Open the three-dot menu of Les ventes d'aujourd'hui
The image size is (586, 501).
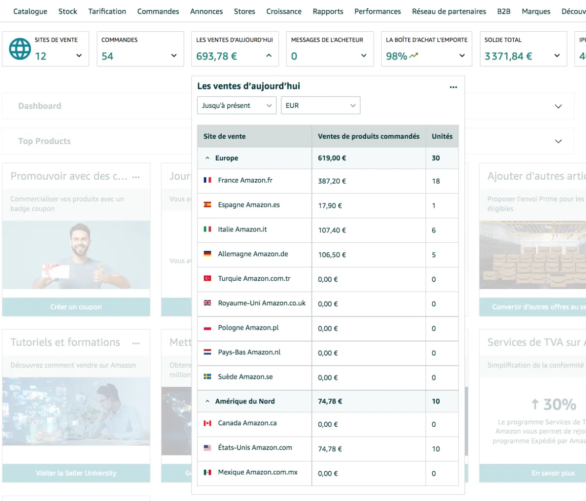pos(453,87)
